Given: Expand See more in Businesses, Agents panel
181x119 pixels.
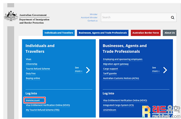Looking at the screenshot, I should click(x=156, y=69).
